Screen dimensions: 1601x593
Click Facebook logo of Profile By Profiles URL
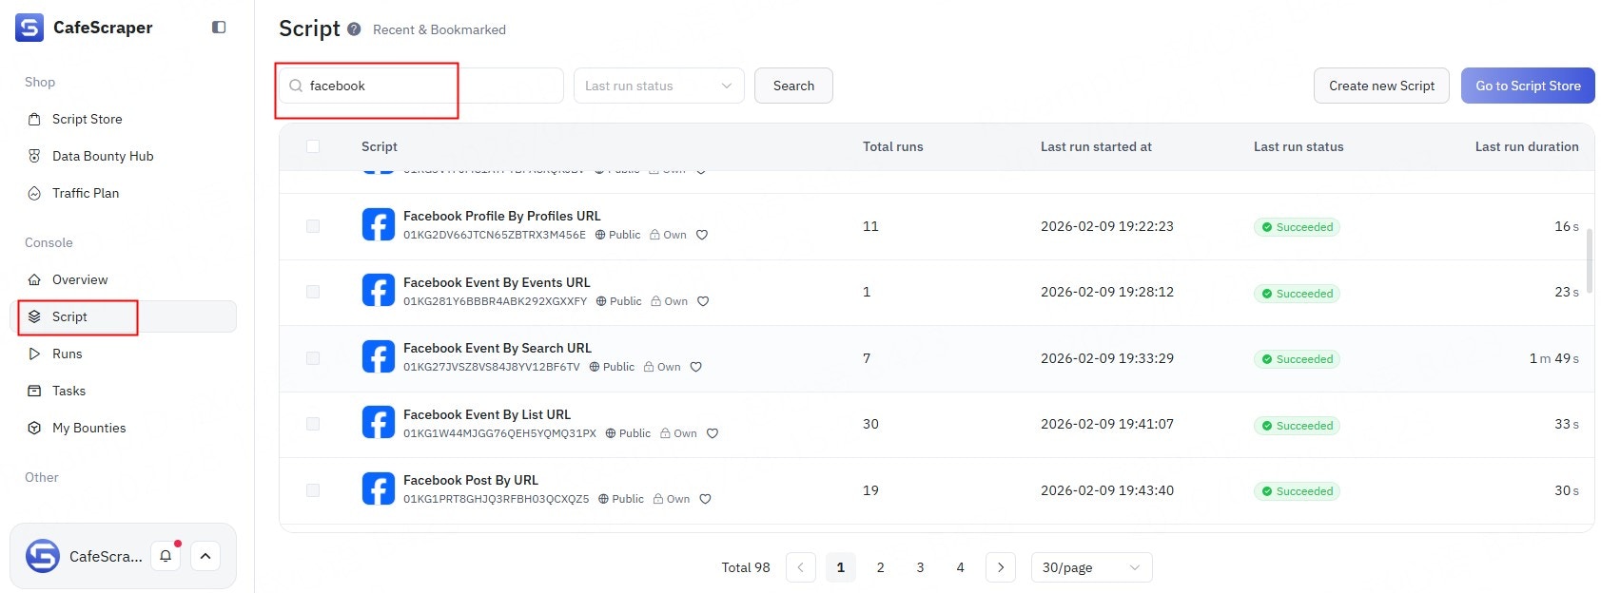point(378,225)
